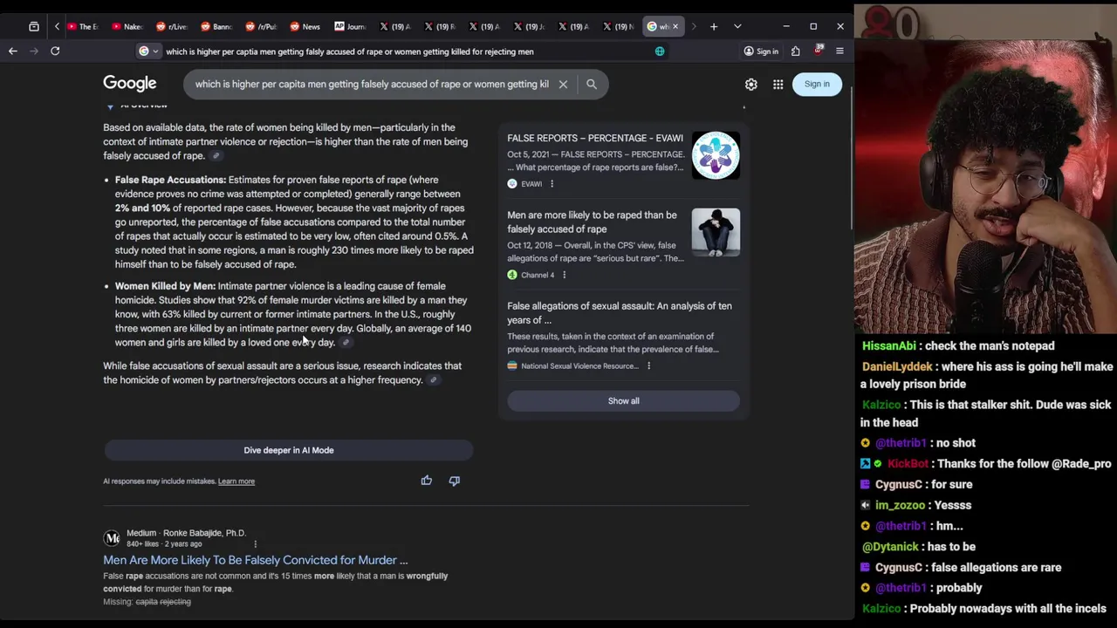Open more options beside the Medium result
The height and width of the screenshot is (628, 1117).
255,544
